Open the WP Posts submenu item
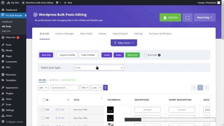Image resolution: width=224 pixels, height=126 pixels. pos(6,27)
